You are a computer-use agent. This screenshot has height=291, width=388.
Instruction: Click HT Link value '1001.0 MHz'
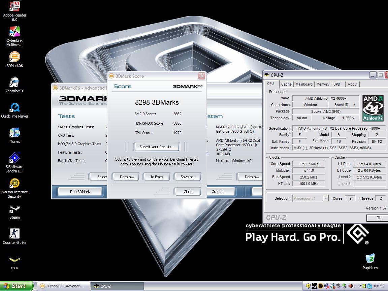(309, 184)
